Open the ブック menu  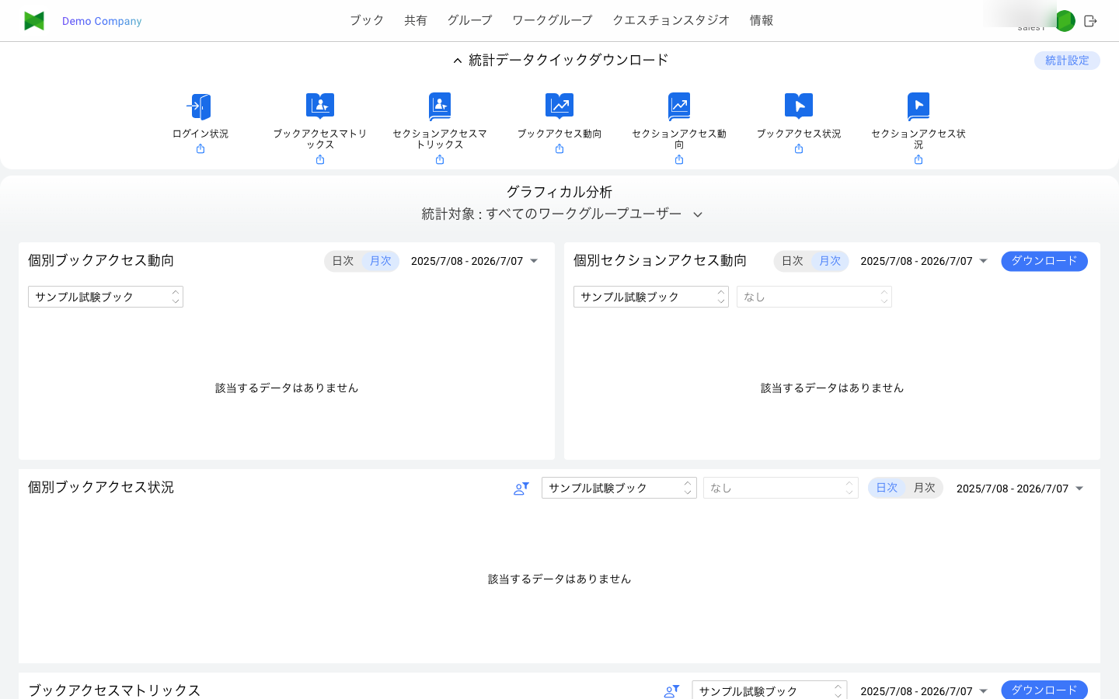[367, 21]
